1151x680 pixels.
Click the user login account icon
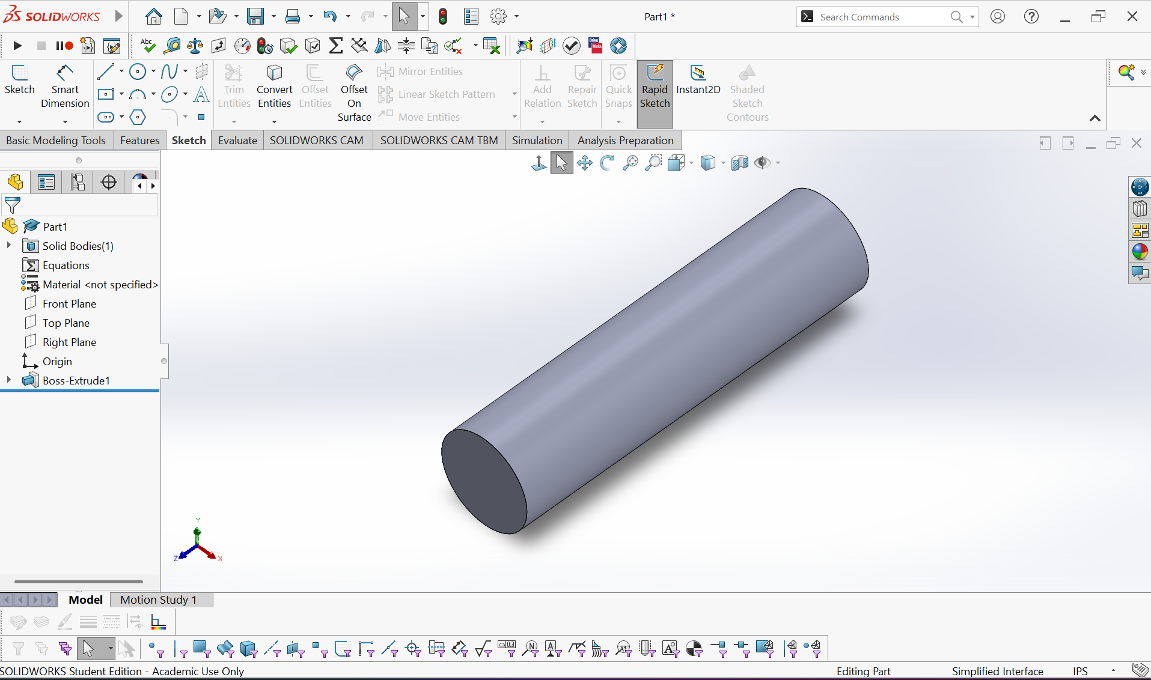coord(998,17)
